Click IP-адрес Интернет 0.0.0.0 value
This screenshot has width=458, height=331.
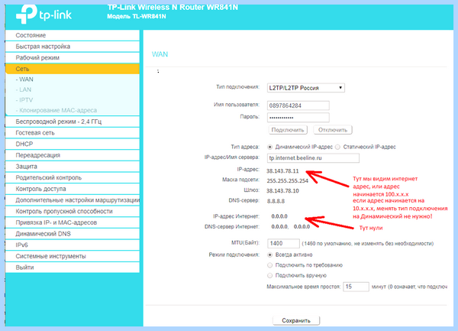click(279, 216)
